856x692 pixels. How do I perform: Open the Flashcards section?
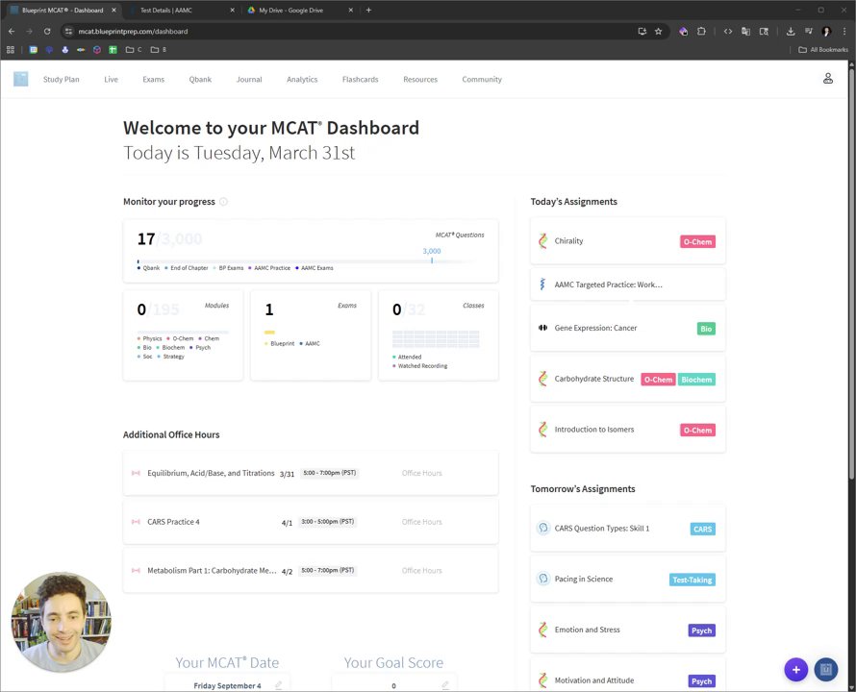(361, 79)
